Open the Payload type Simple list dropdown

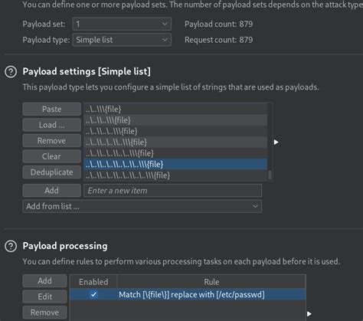122,40
